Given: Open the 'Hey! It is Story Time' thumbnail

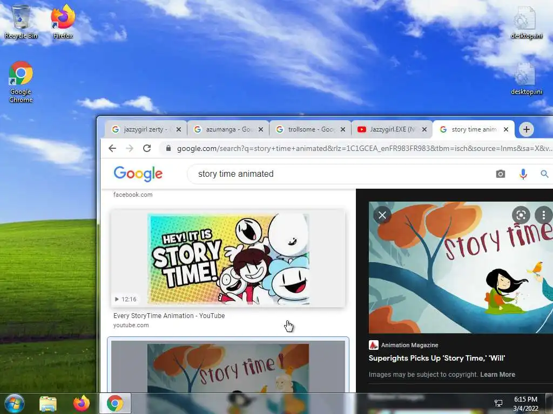Looking at the screenshot, I should [x=228, y=259].
